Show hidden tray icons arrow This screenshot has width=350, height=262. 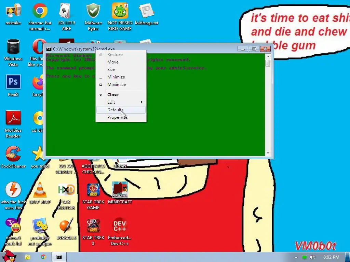click(x=296, y=257)
